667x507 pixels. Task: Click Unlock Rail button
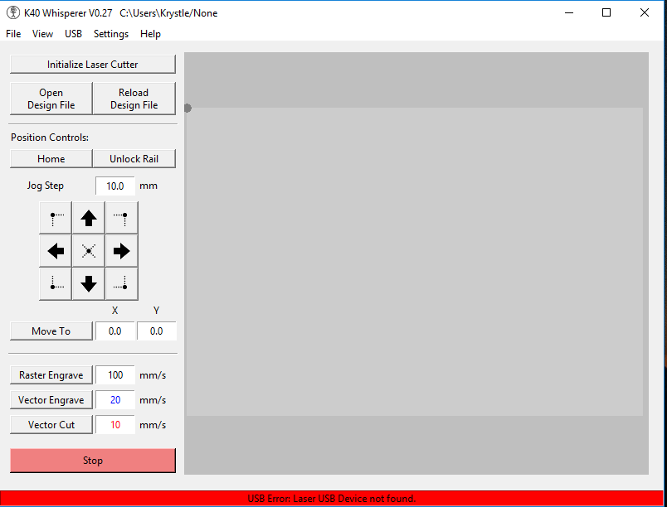(134, 159)
